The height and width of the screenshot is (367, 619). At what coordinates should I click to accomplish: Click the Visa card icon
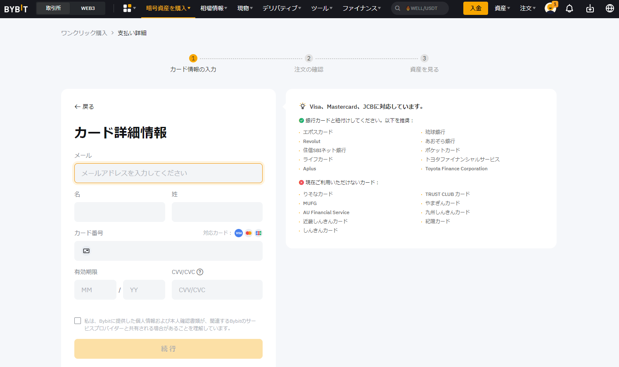pos(239,233)
